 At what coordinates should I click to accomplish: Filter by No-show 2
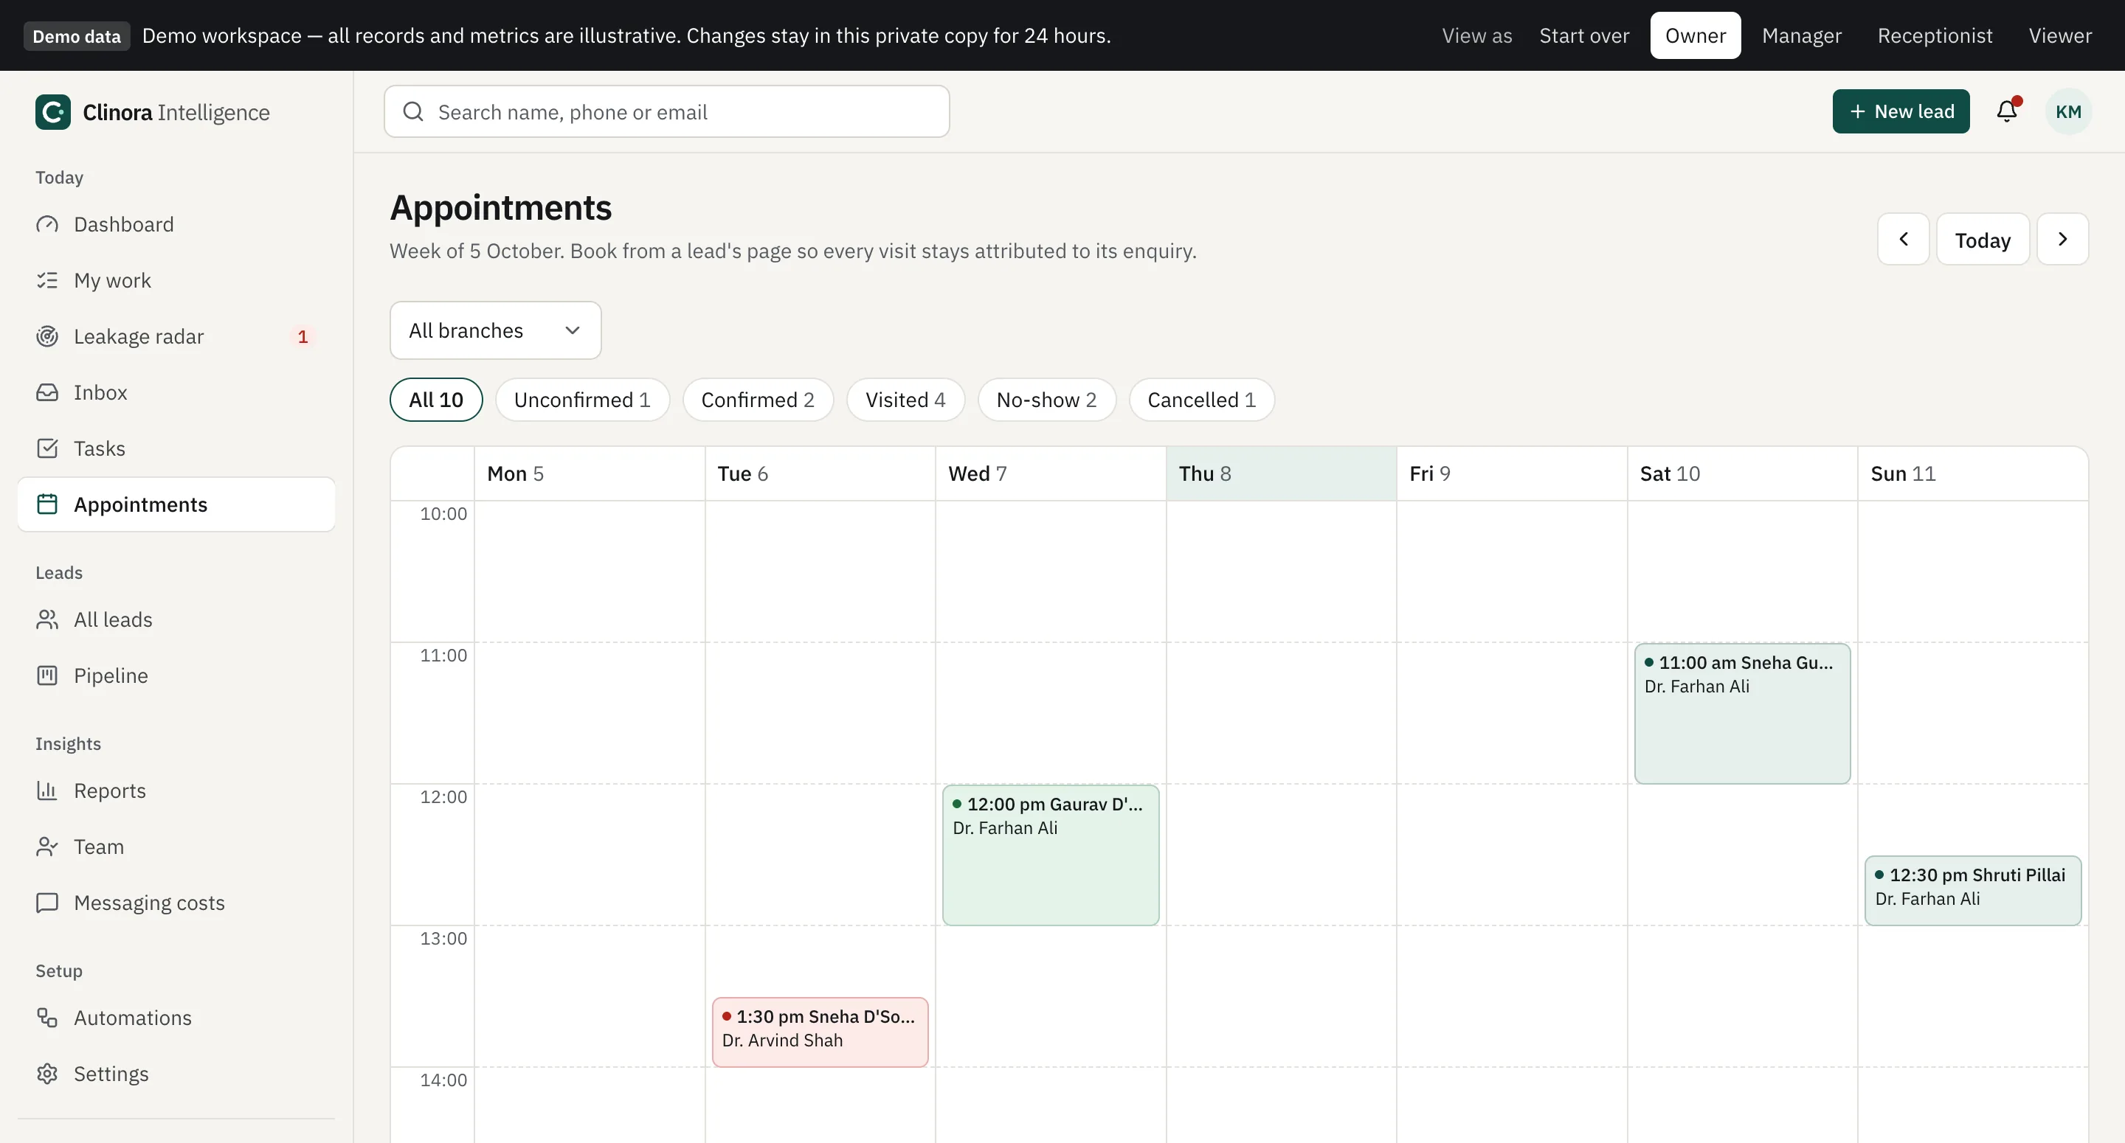(x=1047, y=400)
